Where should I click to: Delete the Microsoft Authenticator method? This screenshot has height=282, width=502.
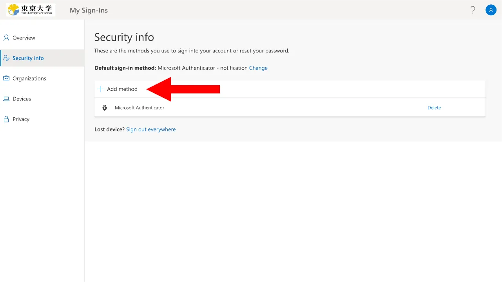(434, 108)
